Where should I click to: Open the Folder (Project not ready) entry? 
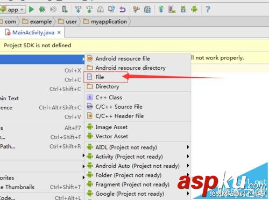138,175
